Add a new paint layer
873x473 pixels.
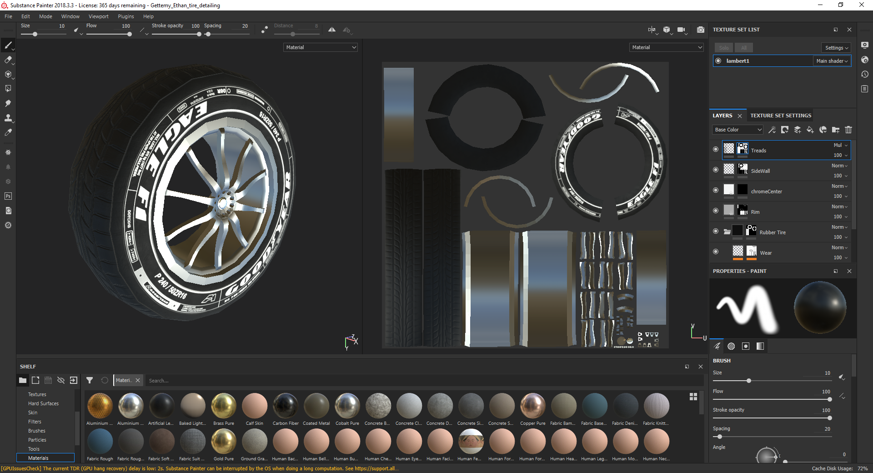(798, 130)
